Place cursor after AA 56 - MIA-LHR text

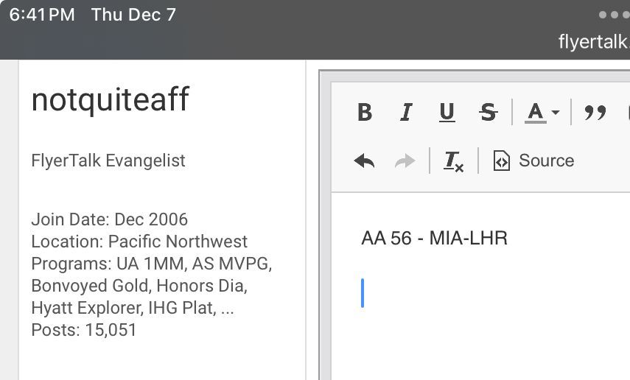(x=509, y=238)
